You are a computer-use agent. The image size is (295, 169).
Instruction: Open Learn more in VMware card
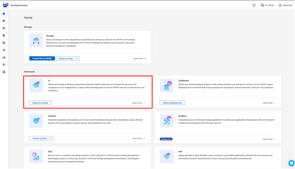tap(138, 138)
